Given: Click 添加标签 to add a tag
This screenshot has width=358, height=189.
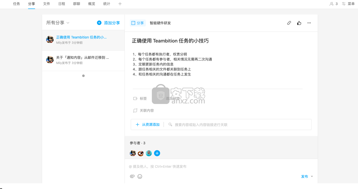Looking at the screenshot, I should tap(173, 98).
